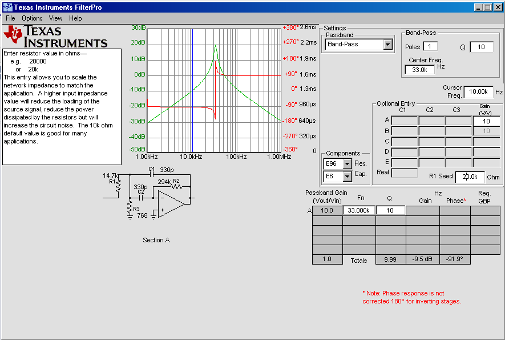Click the "Req. GBP" column header
Screen dimensions: 505x340
coord(484,197)
